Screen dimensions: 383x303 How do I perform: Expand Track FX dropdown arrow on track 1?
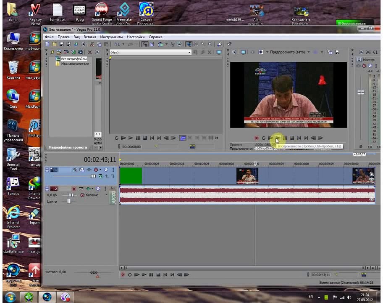100,170
